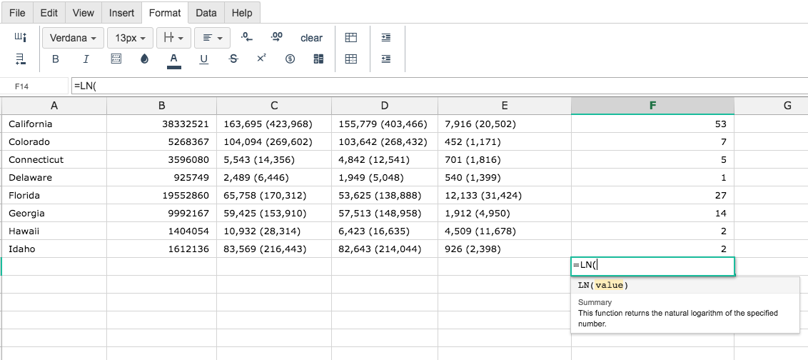Apply superscript formatting icon
This screenshot has height=360, width=808.
261,59
